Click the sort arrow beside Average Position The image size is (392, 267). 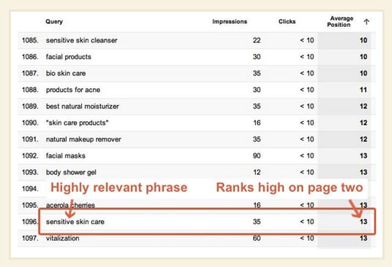click(366, 22)
